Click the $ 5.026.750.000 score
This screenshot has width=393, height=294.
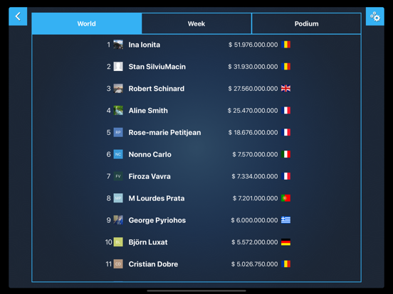pos(255,264)
